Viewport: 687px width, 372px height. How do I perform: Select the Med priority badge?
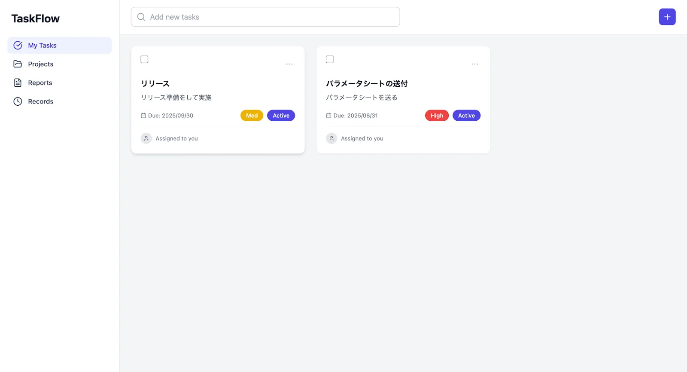(x=252, y=116)
